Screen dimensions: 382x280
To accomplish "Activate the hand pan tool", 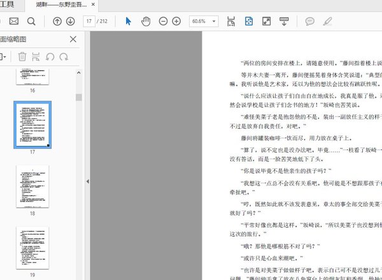I will pos(145,21).
